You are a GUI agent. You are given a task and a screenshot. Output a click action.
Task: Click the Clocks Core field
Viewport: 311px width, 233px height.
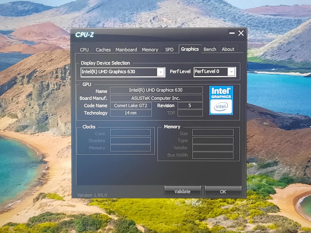[130, 133]
